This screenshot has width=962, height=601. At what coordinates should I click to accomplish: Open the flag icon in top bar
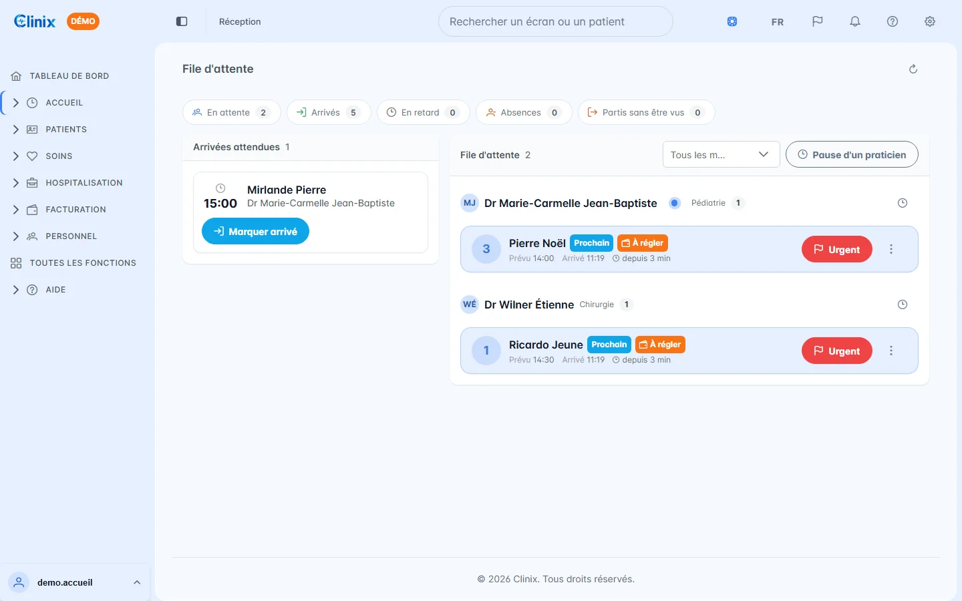(x=818, y=21)
